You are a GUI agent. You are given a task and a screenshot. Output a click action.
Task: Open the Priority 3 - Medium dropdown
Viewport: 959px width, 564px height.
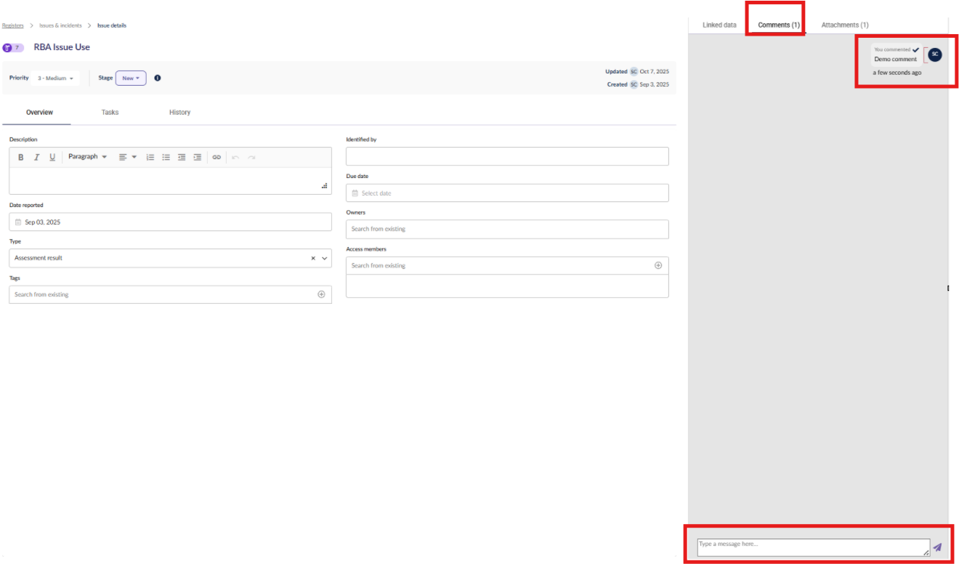(56, 78)
